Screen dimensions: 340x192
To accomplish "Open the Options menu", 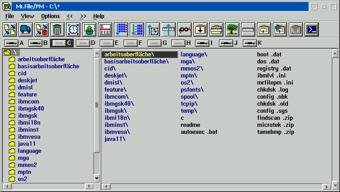I will 50,16.
